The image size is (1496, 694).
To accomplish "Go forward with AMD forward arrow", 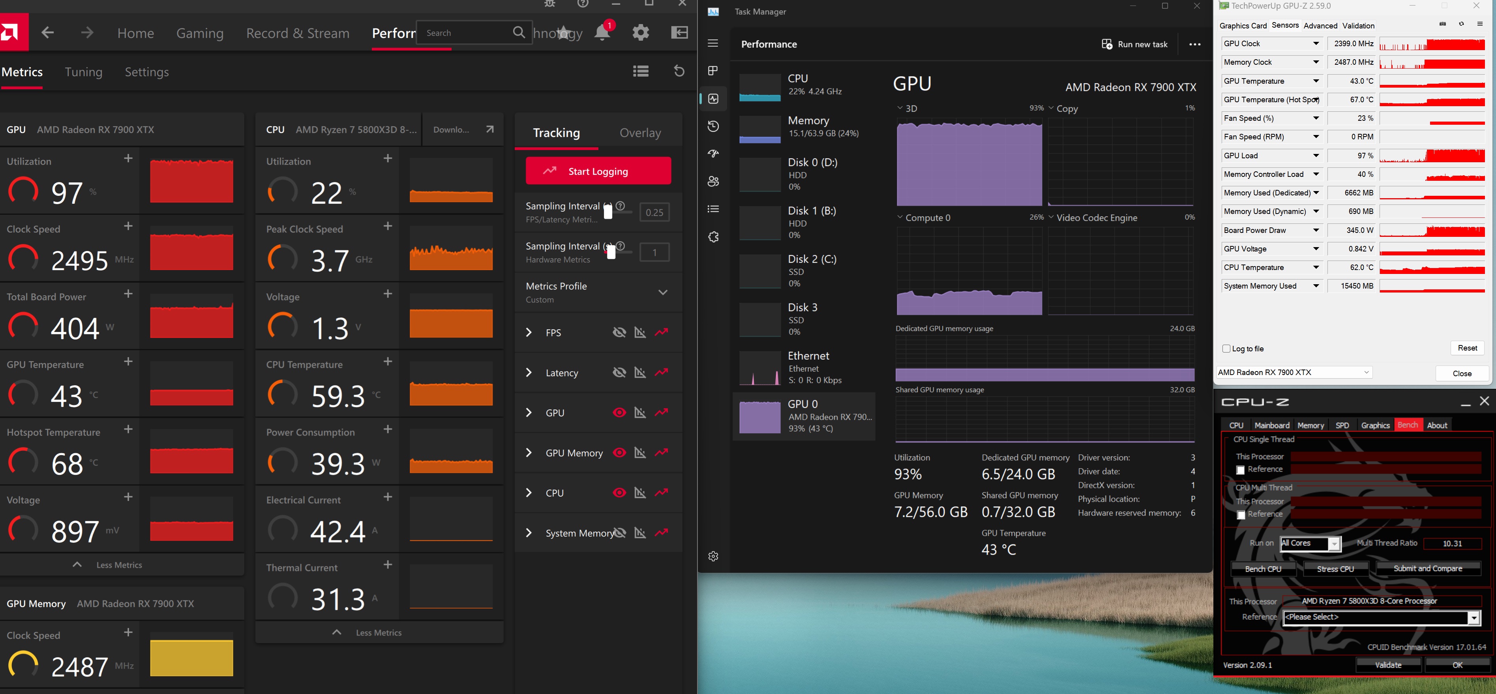I will coord(87,32).
